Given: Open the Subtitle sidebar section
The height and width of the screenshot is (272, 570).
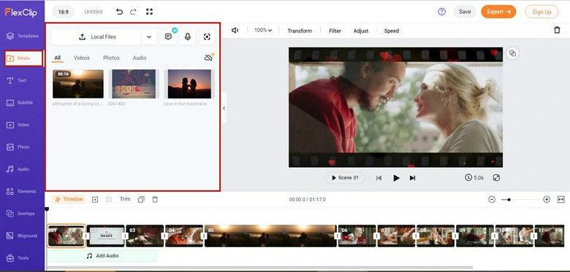Looking at the screenshot, I should 20,103.
